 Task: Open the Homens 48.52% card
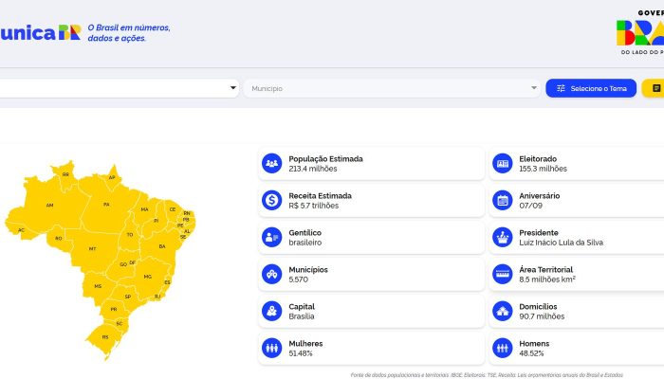(x=576, y=348)
